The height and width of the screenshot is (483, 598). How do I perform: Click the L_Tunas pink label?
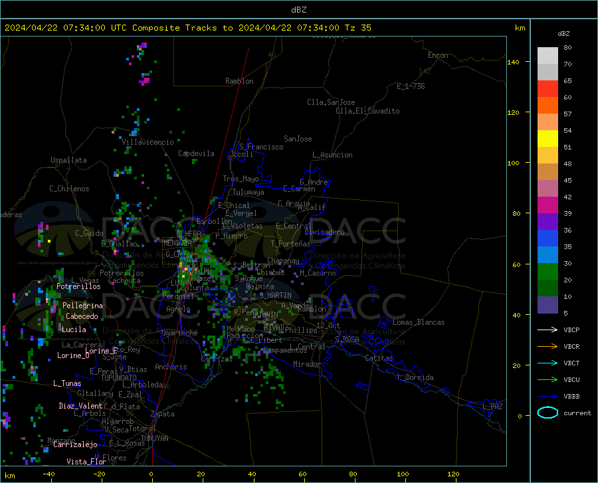point(67,383)
